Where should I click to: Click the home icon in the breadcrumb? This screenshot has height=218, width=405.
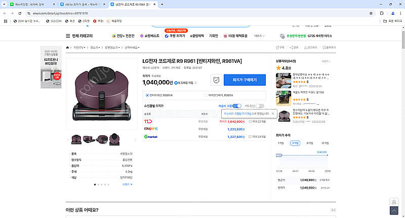(67, 48)
